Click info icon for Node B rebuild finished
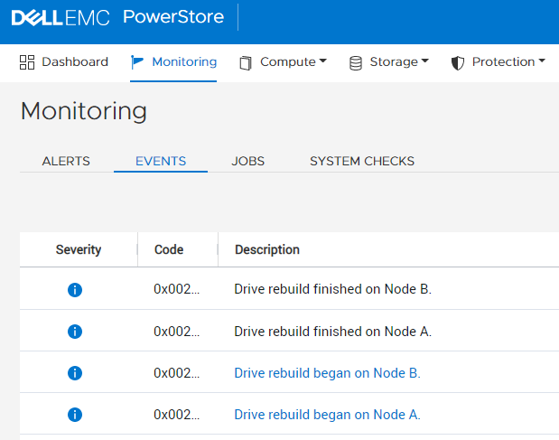Viewport: 559px width, 440px height. pyautogui.click(x=75, y=290)
